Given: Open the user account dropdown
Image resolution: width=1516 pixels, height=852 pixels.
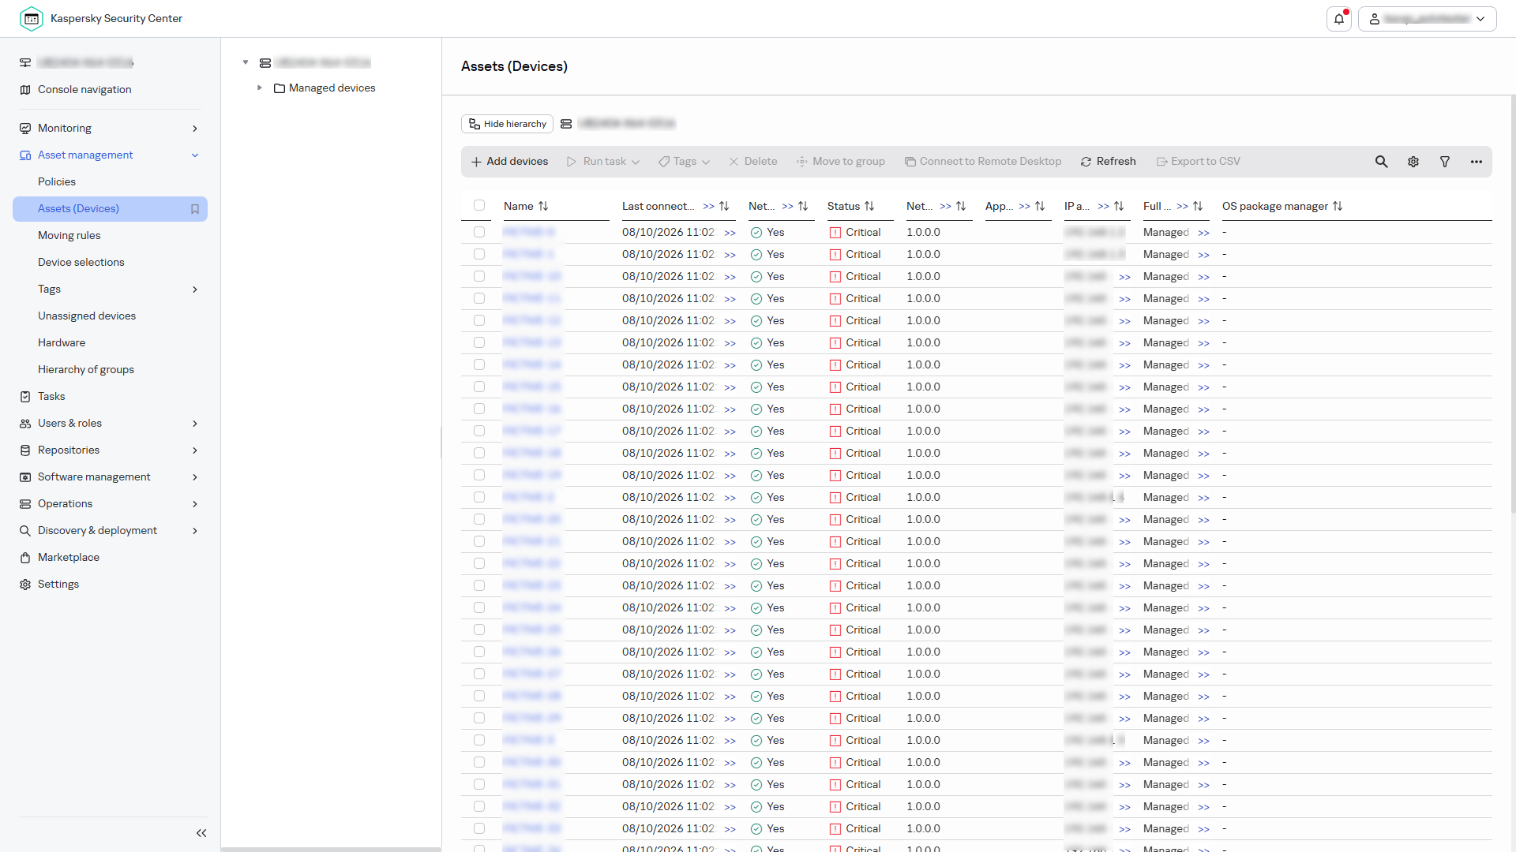Looking at the screenshot, I should [1427, 19].
